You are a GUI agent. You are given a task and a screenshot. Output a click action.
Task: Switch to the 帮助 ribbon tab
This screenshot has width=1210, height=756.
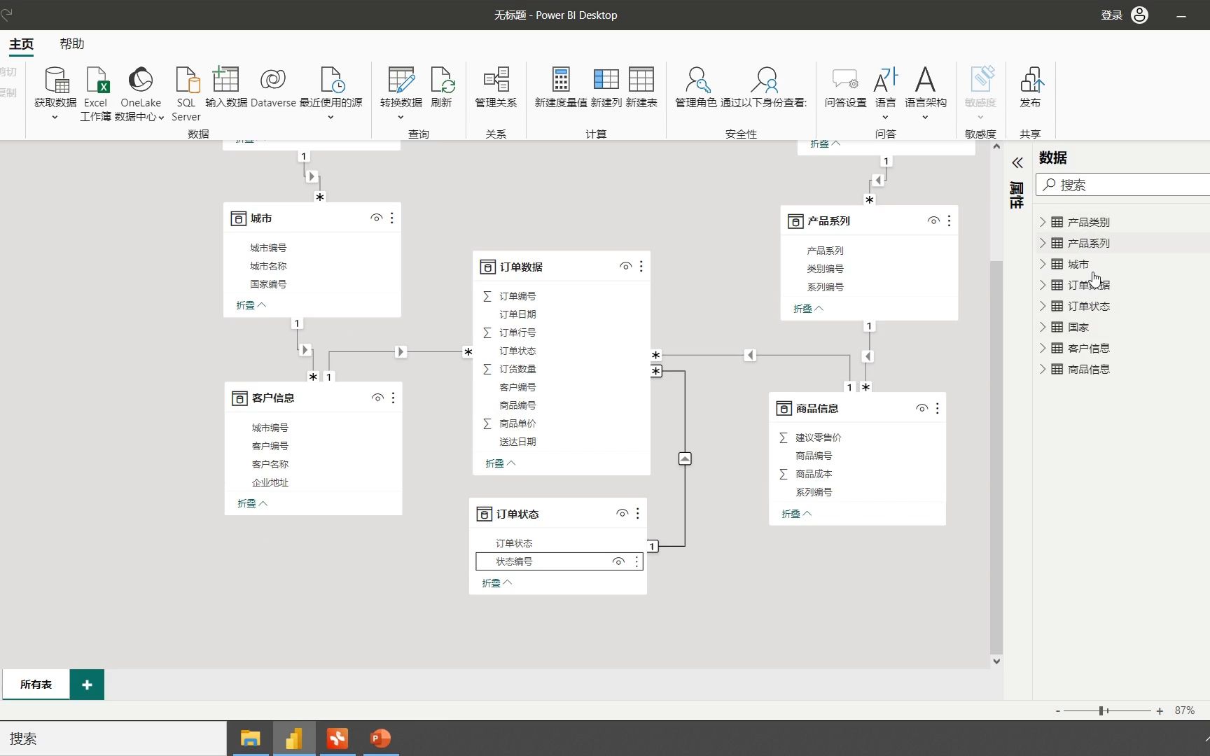click(71, 43)
